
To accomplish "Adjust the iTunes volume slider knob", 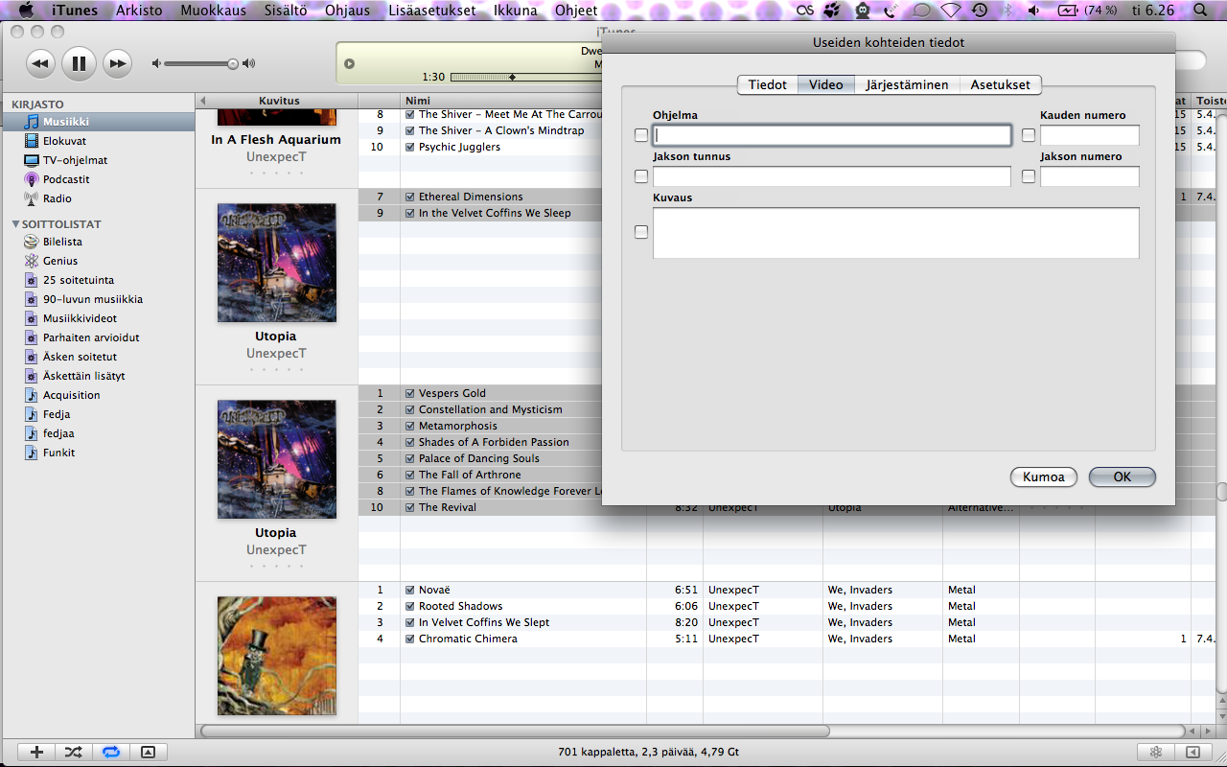I will pos(233,64).
